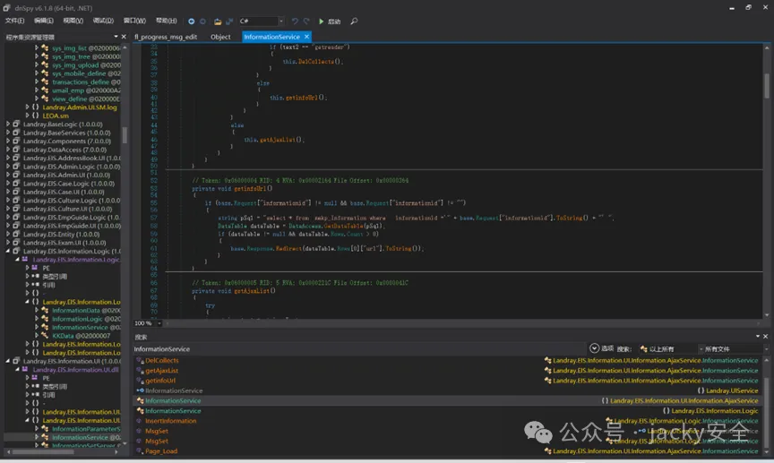774x463 pixels.
Task: Open the View menu
Action: click(x=73, y=21)
